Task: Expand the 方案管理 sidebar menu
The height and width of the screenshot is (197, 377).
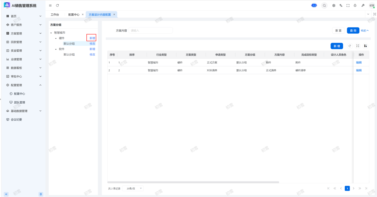Action: coord(24,33)
